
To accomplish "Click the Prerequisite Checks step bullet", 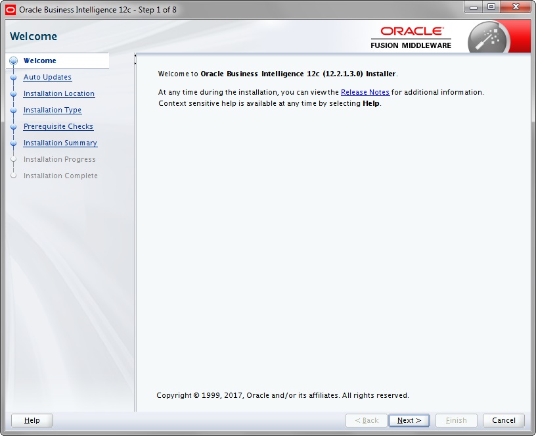I will point(13,127).
